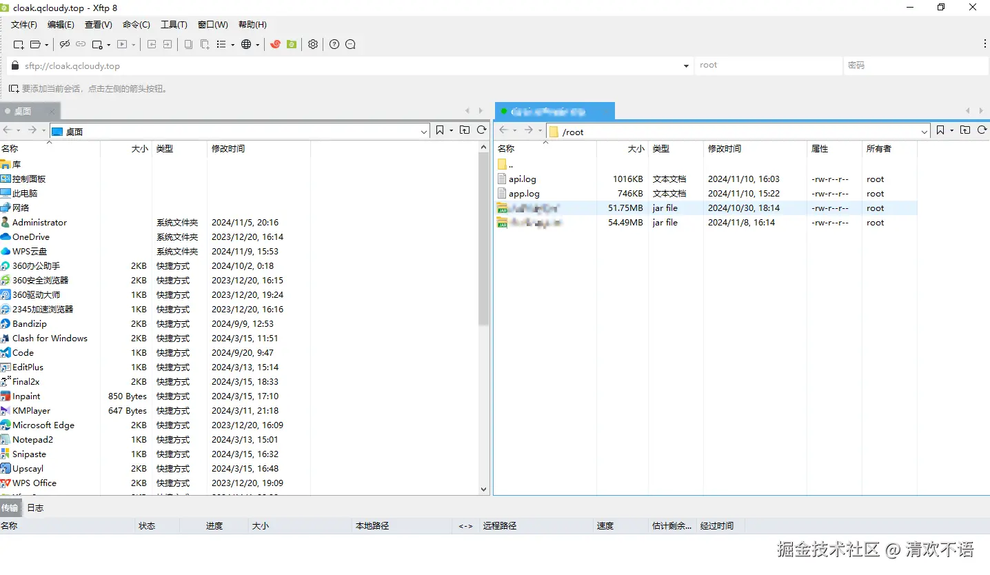The width and height of the screenshot is (990, 575).
Task: Click the Disconnect broken-link icon
Action: [x=65, y=45]
